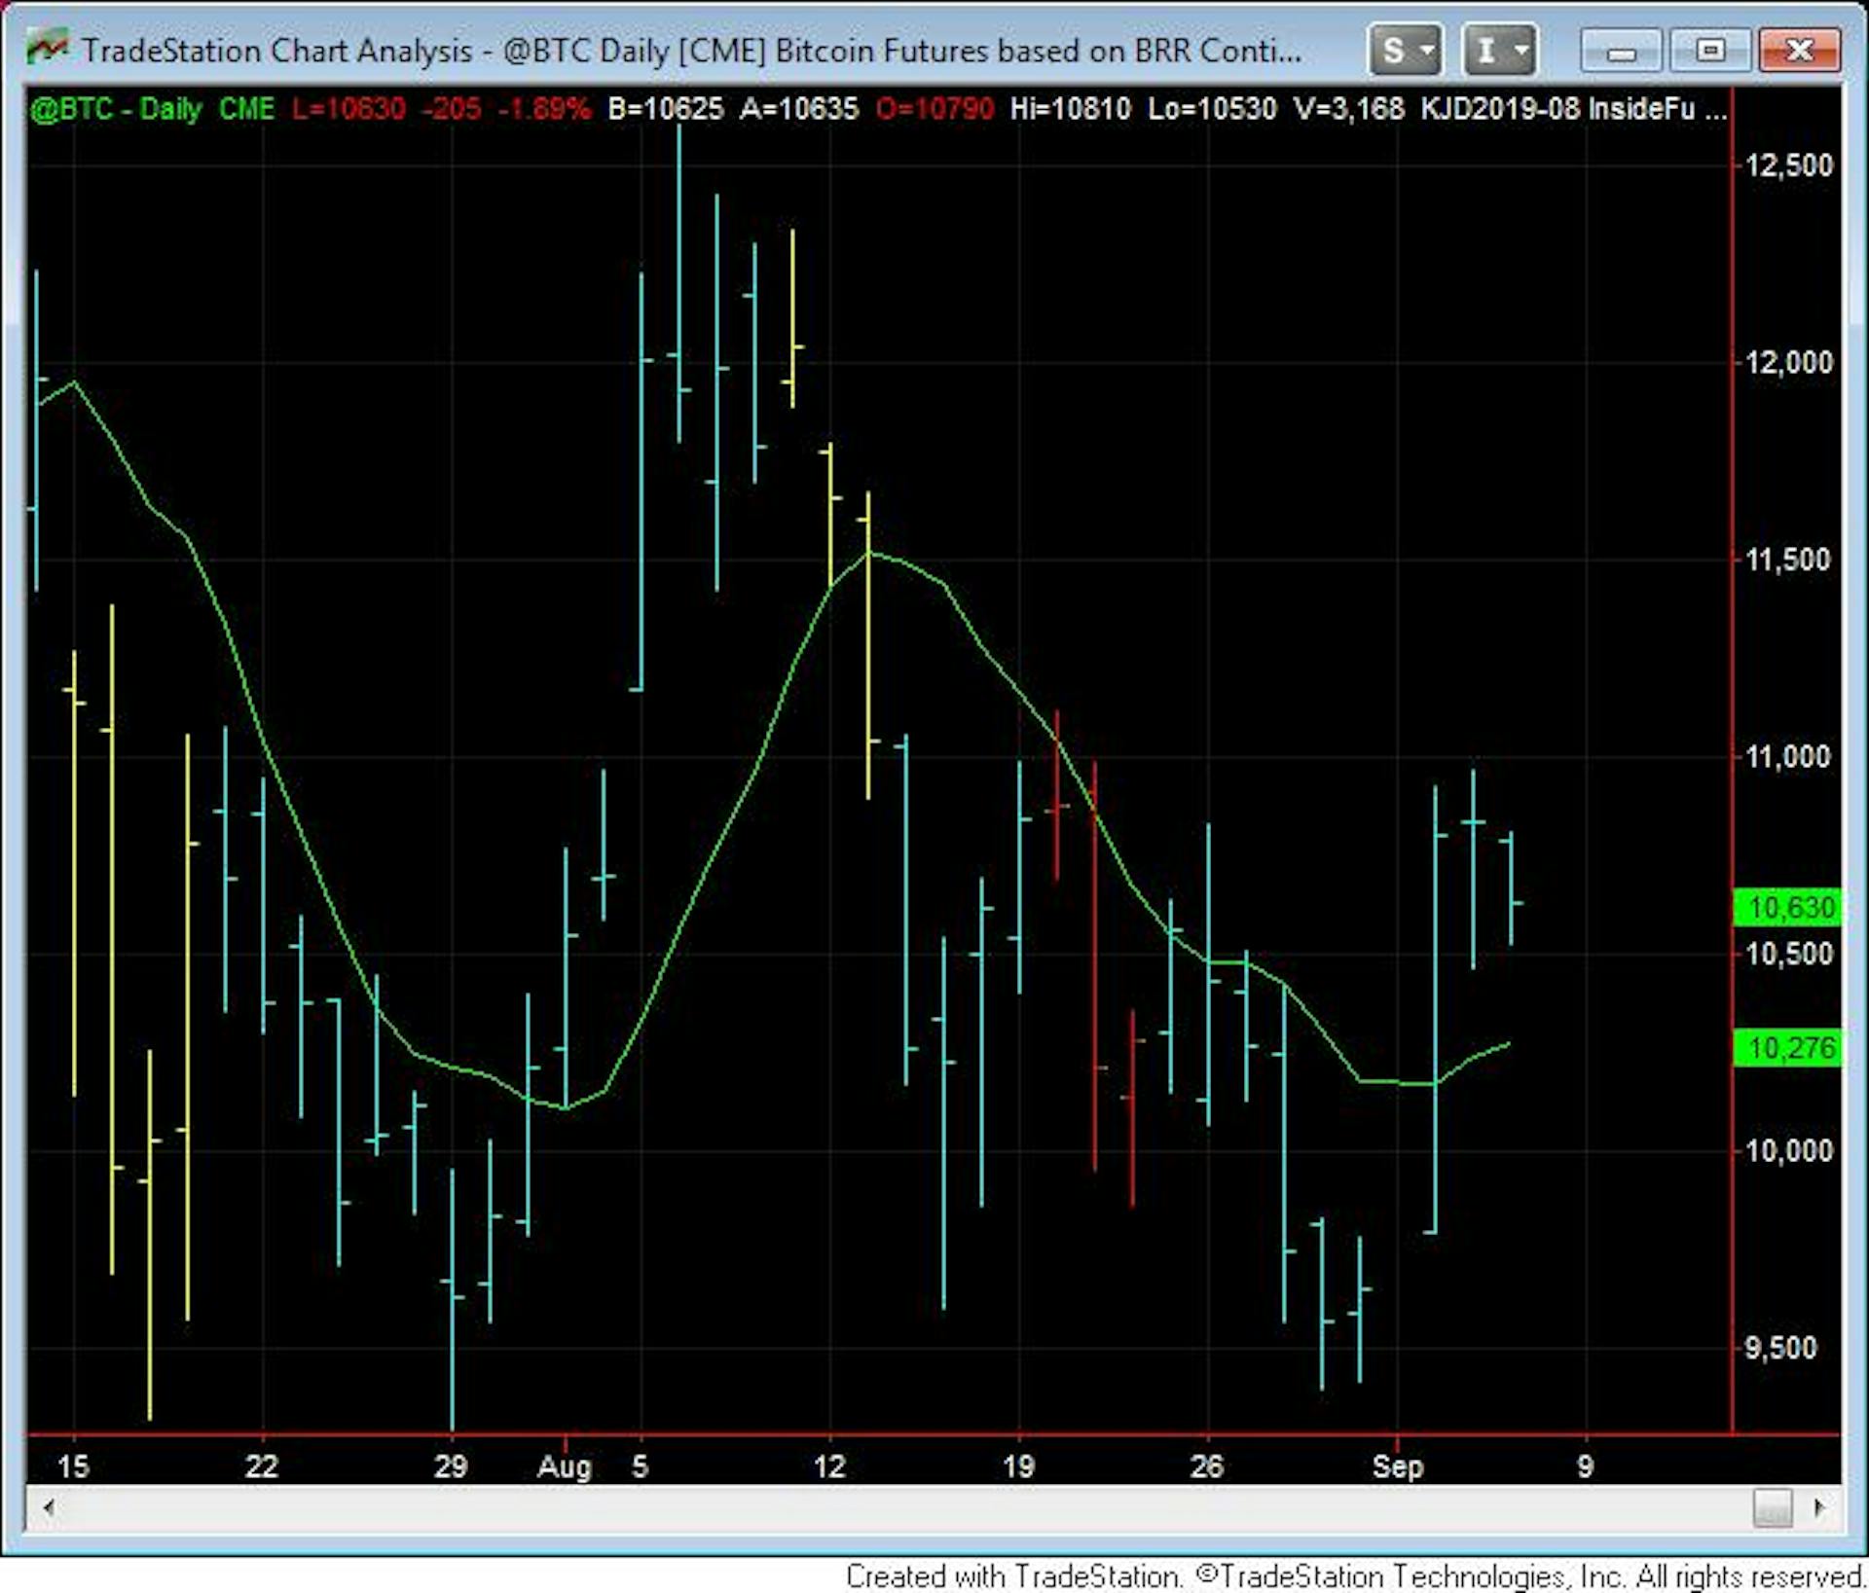The image size is (1869, 1593).
Task: Maximize the Chart Analysis window
Action: (x=1710, y=51)
